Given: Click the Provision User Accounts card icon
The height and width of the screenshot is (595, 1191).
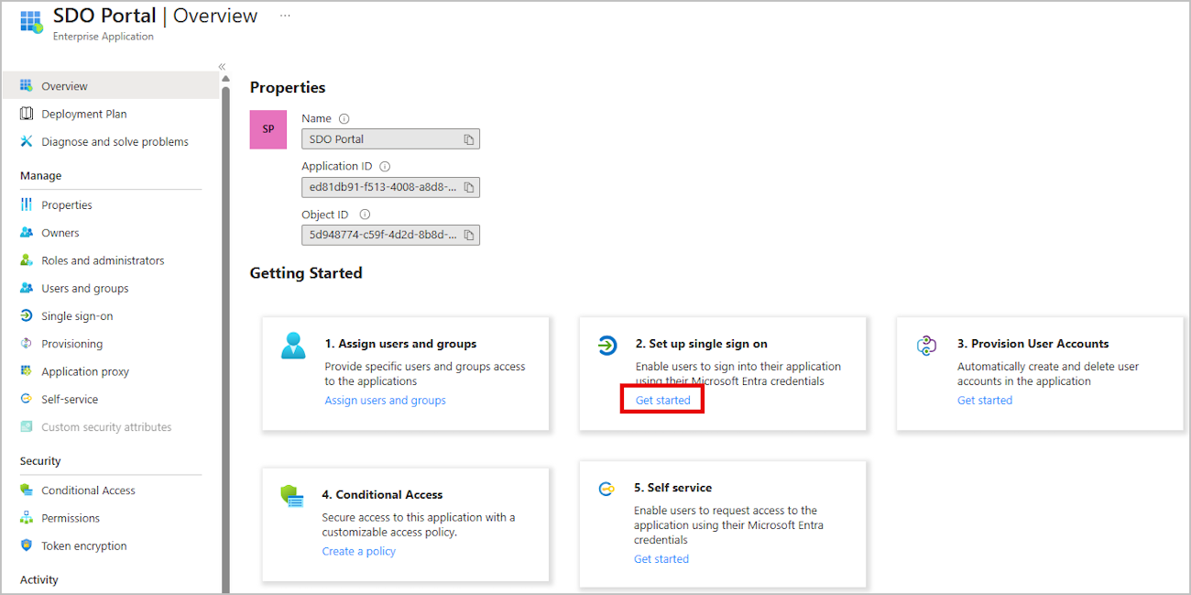Looking at the screenshot, I should click(927, 346).
